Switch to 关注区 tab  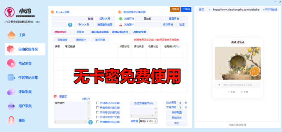point(80,32)
